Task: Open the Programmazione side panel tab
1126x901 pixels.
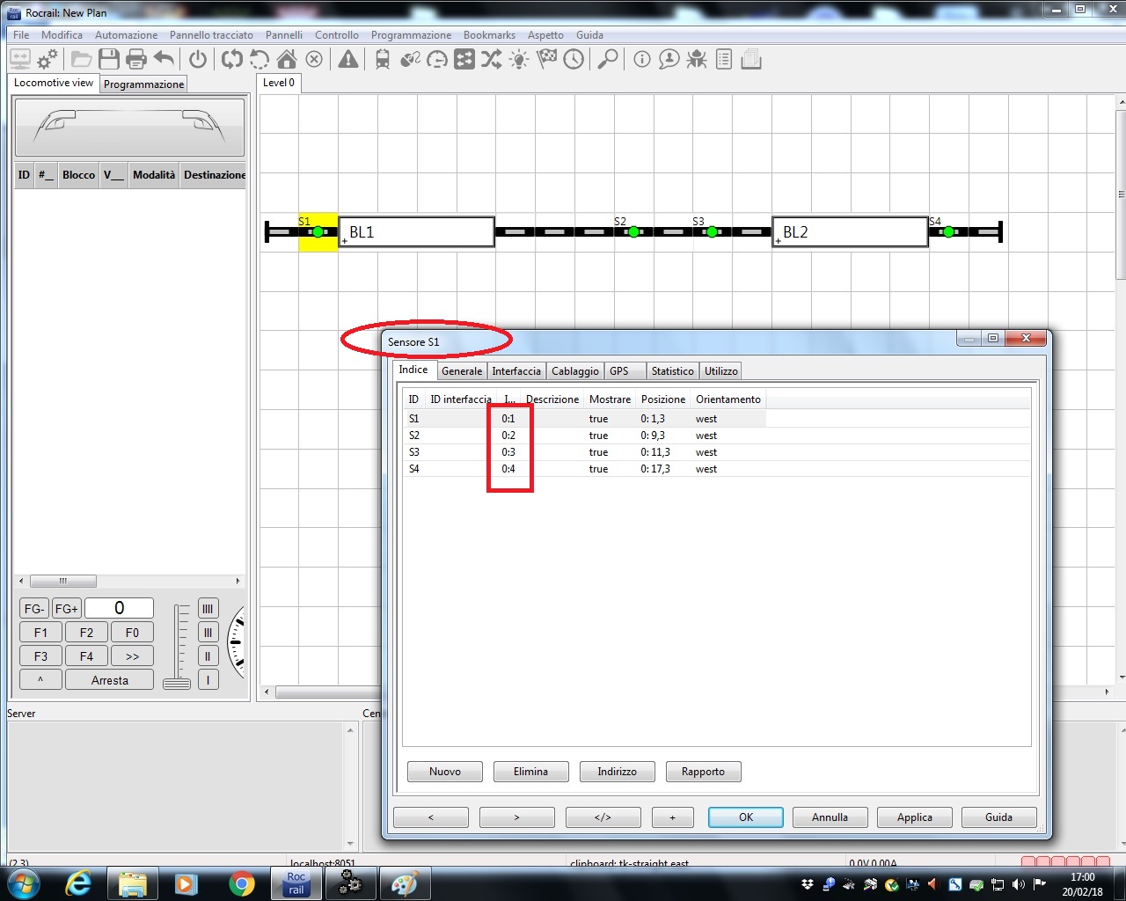Action: click(143, 84)
